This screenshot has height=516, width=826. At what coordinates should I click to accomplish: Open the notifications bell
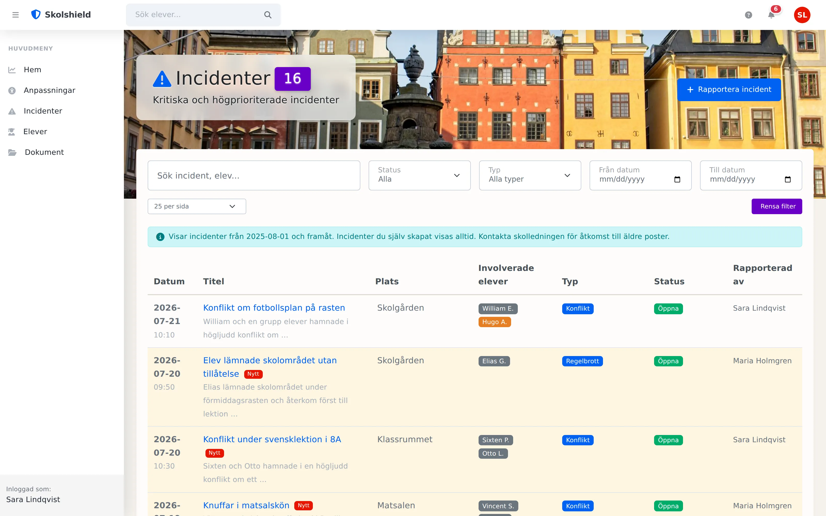click(x=771, y=15)
